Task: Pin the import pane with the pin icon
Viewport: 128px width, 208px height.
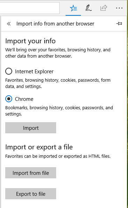Action: tap(119, 24)
